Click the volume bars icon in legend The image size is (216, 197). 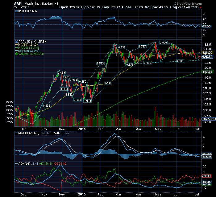tap(17, 54)
